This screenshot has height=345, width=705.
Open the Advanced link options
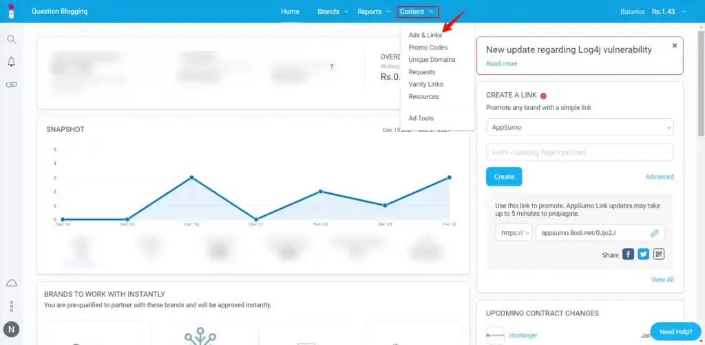pyautogui.click(x=660, y=177)
